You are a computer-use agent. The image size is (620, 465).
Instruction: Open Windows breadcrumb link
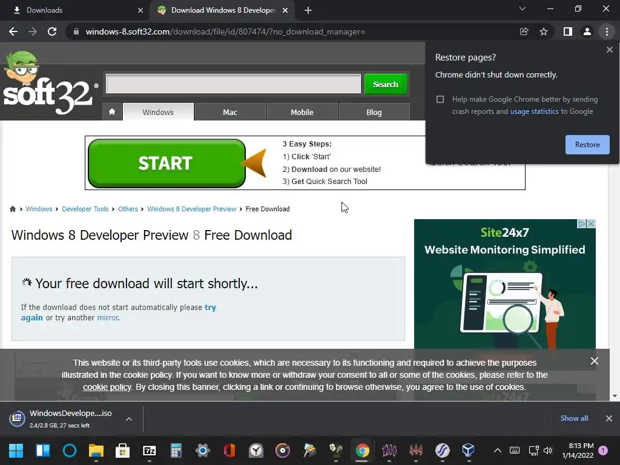click(39, 209)
